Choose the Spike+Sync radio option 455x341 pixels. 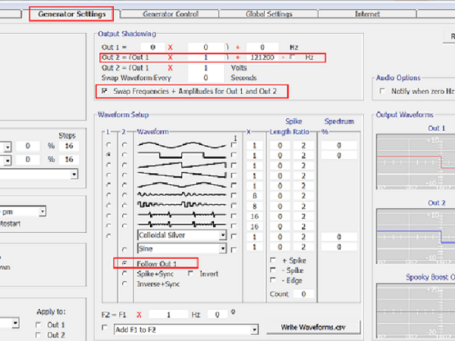124,273
